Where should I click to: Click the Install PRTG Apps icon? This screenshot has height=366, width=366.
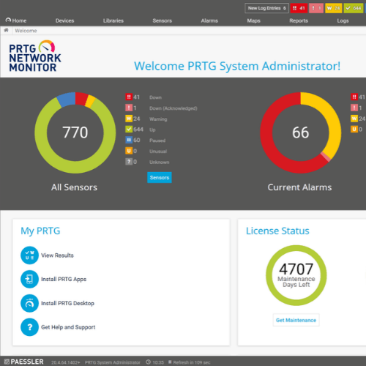[x=29, y=279]
